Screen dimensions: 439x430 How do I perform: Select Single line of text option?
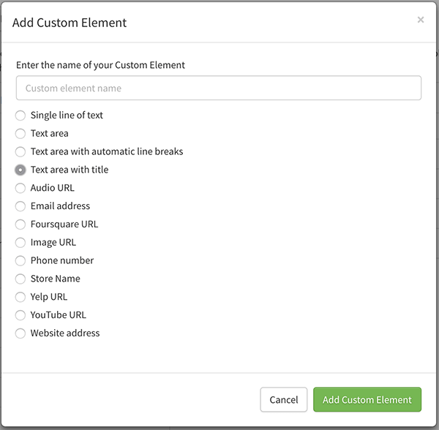pos(20,116)
